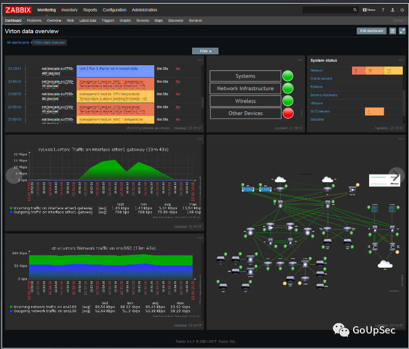Image resolution: width=409 pixels, height=349 pixels.
Task: Click green status circle beside Wireless
Action: click(288, 100)
